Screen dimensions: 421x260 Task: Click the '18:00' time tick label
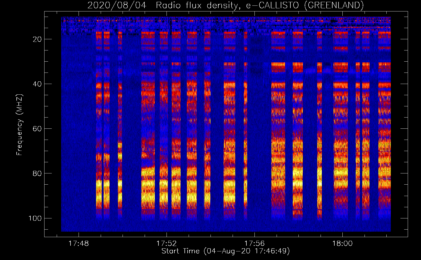(x=342, y=243)
